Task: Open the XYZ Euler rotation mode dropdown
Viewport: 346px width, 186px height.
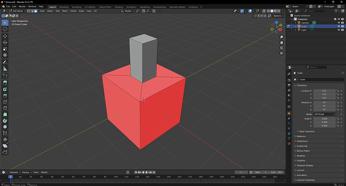Action: 324,114
